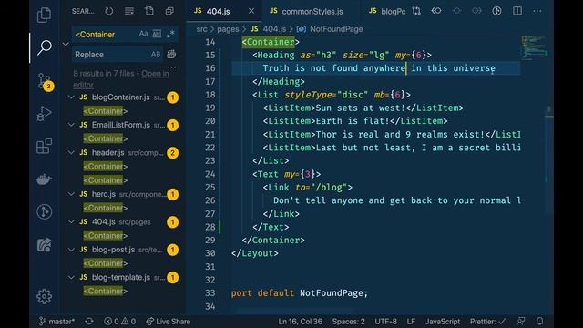Toggle Match Case in search box
The width and height of the screenshot is (583, 328).
pyautogui.click(x=144, y=34)
